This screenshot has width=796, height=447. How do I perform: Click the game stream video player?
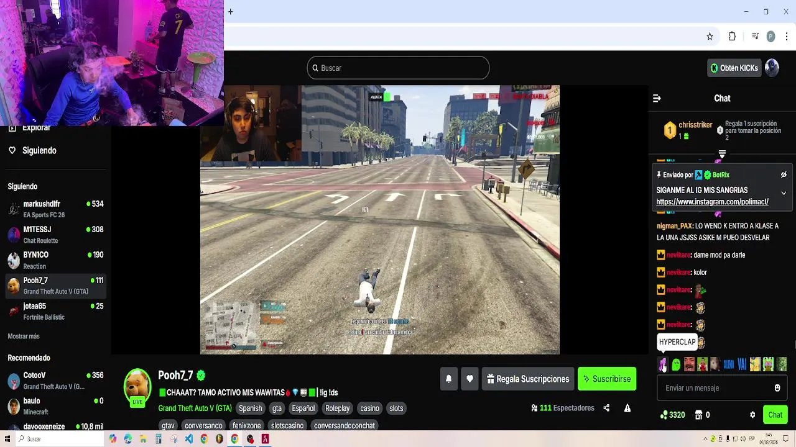380,220
